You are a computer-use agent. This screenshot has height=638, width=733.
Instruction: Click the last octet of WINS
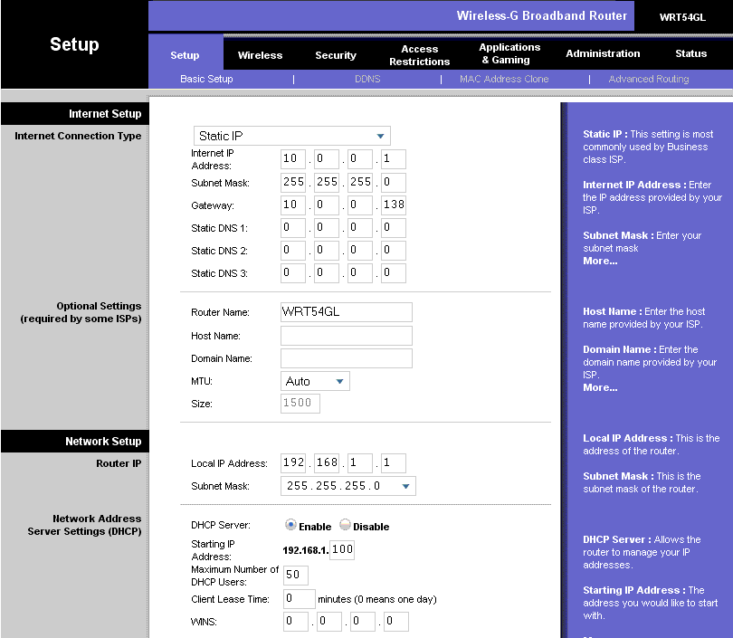click(x=396, y=622)
